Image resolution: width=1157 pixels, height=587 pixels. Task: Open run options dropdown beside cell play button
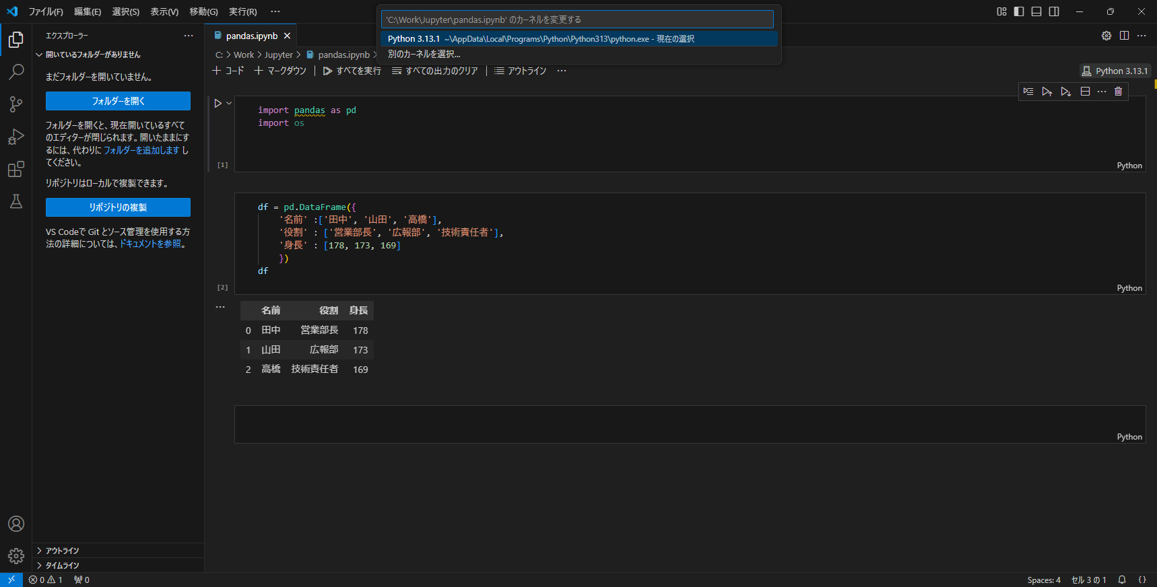(229, 104)
